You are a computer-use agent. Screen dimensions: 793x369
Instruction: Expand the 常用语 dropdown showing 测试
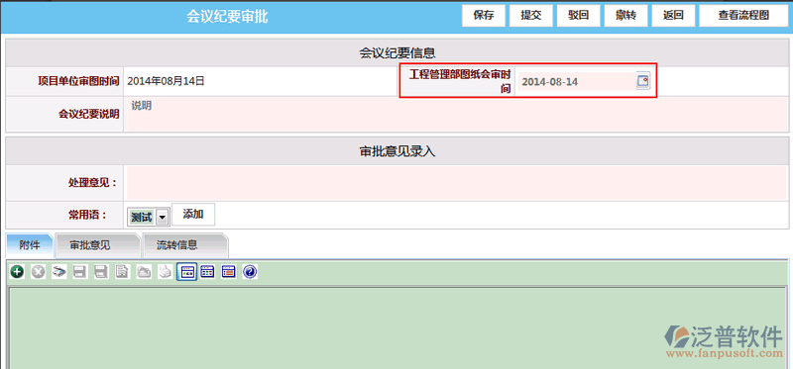pyautogui.click(x=162, y=218)
